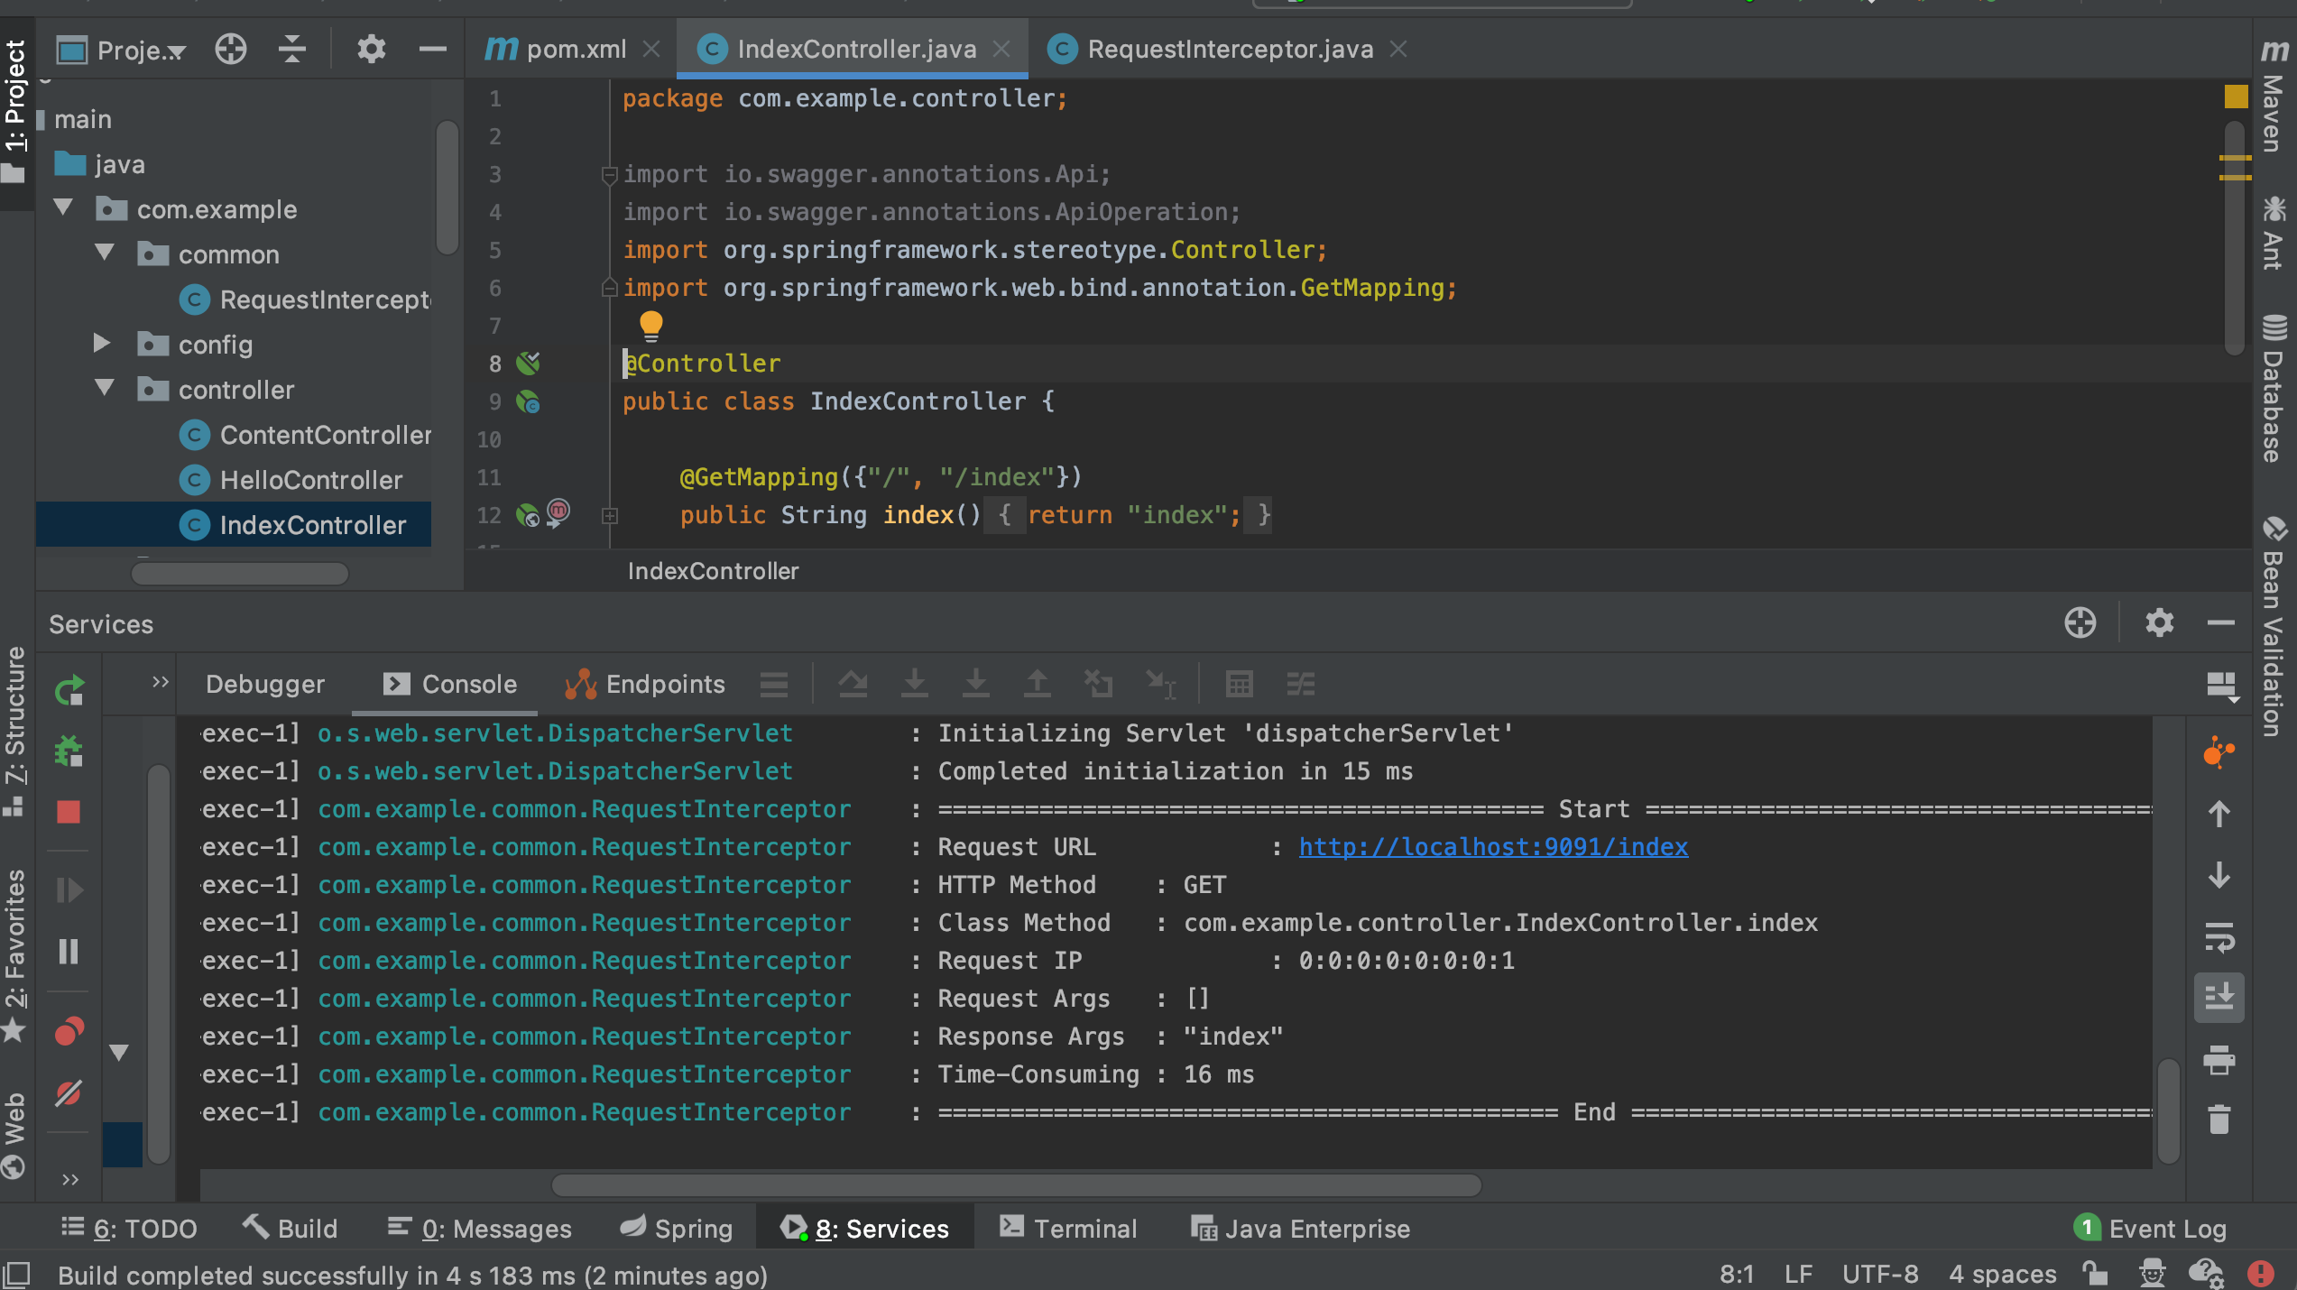This screenshot has height=1290, width=2297.
Task: Open the RequestInterceptor.java tab
Action: pyautogui.click(x=1212, y=49)
